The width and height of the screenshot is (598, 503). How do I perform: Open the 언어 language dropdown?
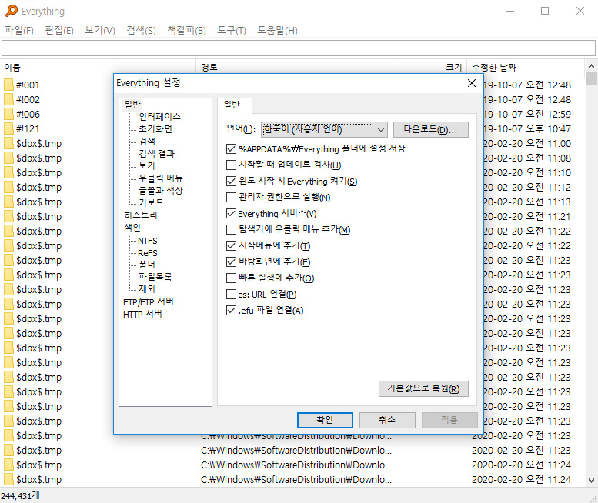click(324, 129)
